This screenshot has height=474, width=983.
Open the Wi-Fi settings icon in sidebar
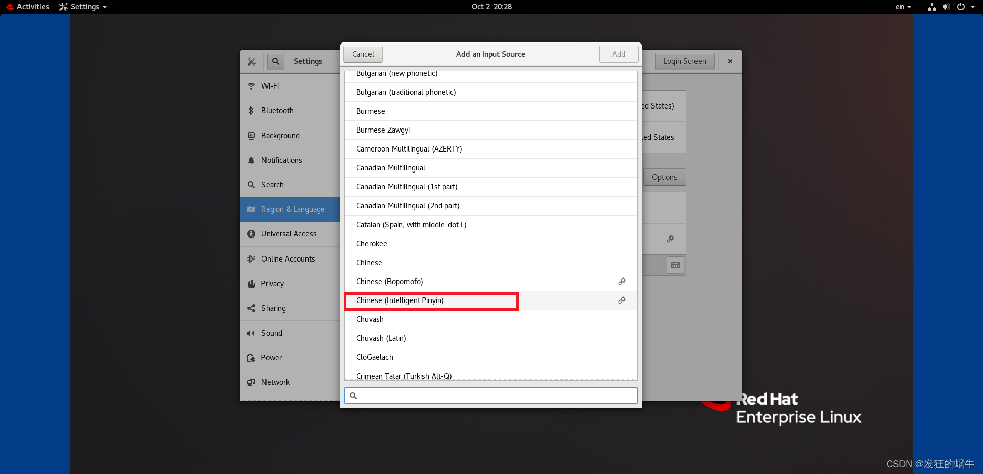click(x=251, y=86)
